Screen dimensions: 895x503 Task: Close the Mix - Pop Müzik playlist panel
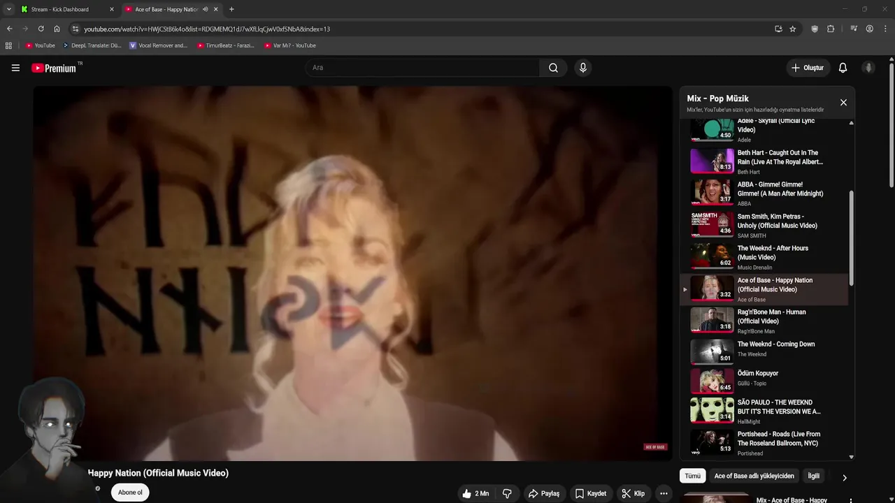point(843,103)
